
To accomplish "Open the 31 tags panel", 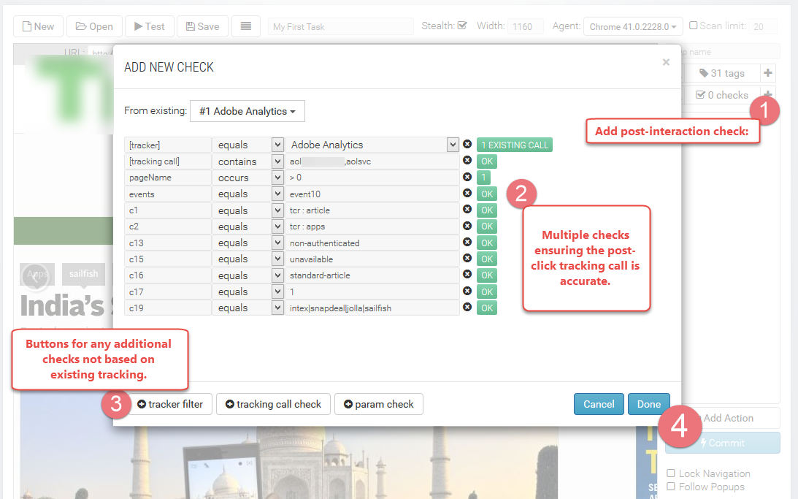I will tap(721, 73).
